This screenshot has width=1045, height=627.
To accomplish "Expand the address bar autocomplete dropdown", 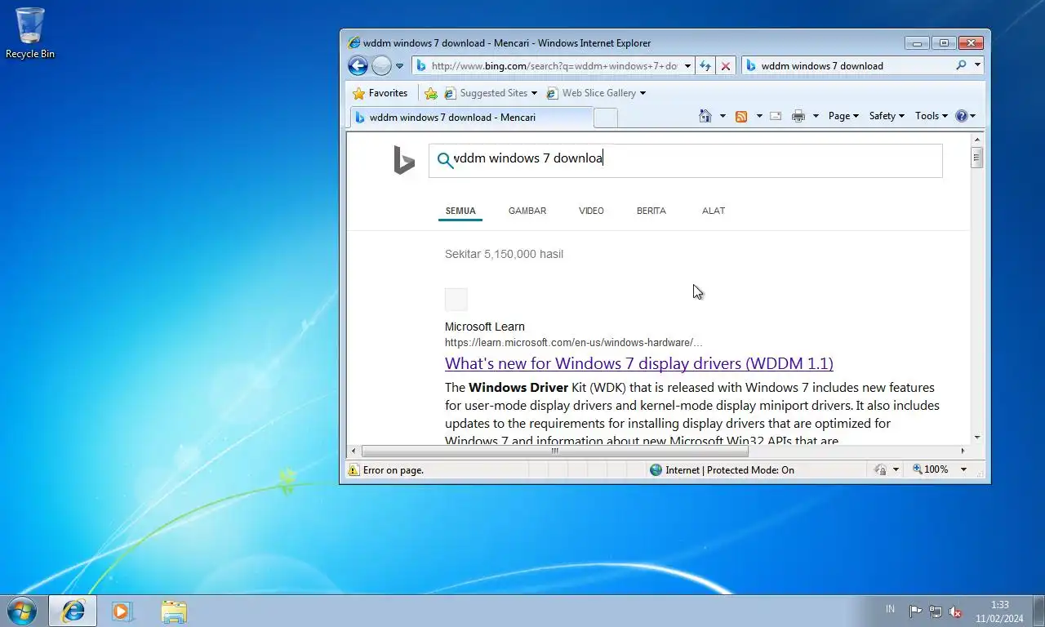I will (687, 66).
